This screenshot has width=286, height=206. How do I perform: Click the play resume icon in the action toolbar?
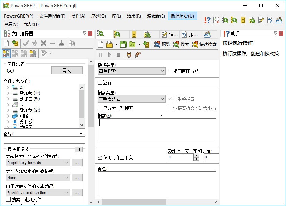pos(109,55)
